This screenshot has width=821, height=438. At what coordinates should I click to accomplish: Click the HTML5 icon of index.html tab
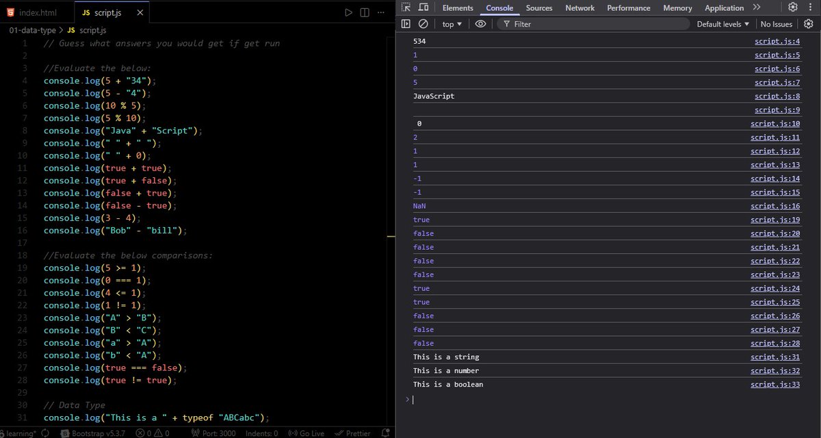[11, 12]
